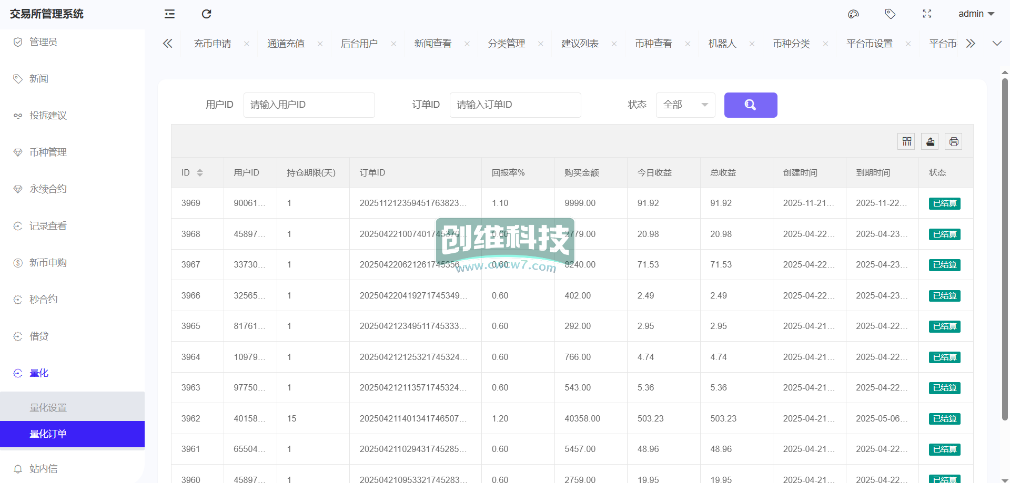This screenshot has height=483, width=1010.
Task: Click the export table icon
Action: pyautogui.click(x=930, y=141)
